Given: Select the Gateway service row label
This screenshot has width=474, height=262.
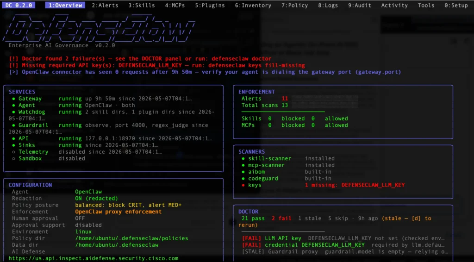Looking at the screenshot, I should point(30,99).
